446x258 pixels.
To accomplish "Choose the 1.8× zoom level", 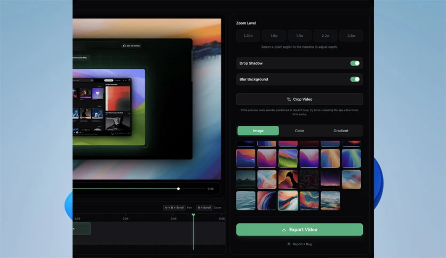I will (299, 36).
